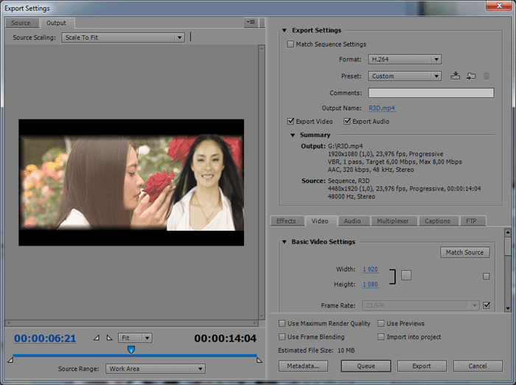
Task: Select the Output tab
Action: pos(56,23)
